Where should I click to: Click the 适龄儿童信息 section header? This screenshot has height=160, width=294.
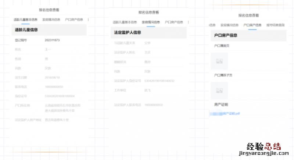coord(49,30)
